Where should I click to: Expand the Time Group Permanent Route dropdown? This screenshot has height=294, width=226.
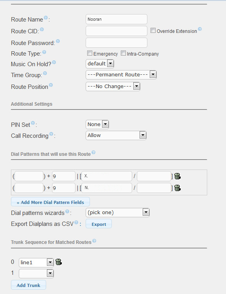(x=121, y=75)
